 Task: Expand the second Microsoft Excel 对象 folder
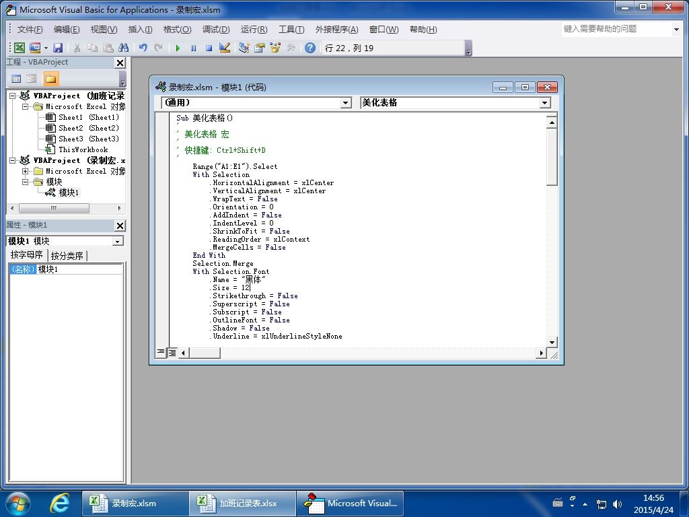tap(25, 171)
